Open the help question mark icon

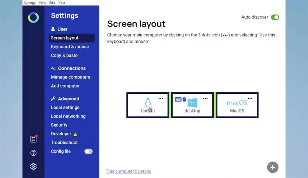point(34,153)
